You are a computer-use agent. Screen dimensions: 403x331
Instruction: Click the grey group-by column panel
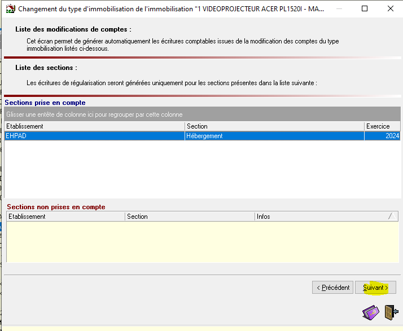tap(201, 114)
